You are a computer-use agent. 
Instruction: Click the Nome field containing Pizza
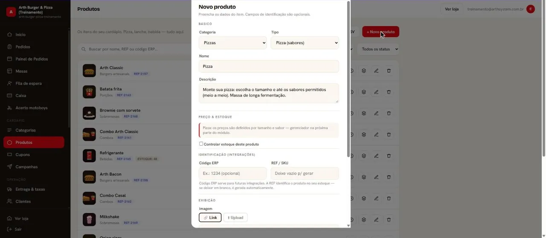pos(269,66)
